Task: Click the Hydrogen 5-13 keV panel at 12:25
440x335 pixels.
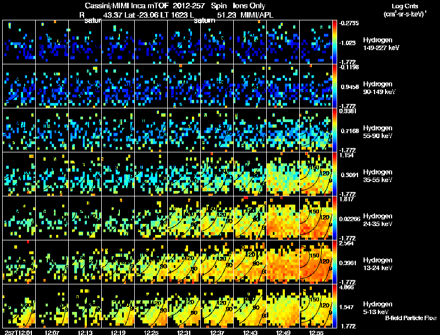Action: tap(151, 306)
